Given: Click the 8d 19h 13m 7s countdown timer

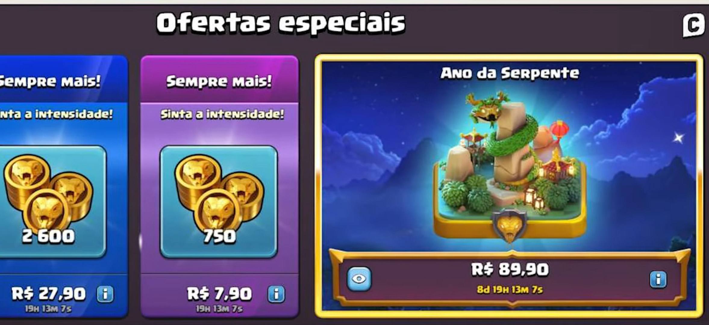Looking at the screenshot, I should (510, 289).
